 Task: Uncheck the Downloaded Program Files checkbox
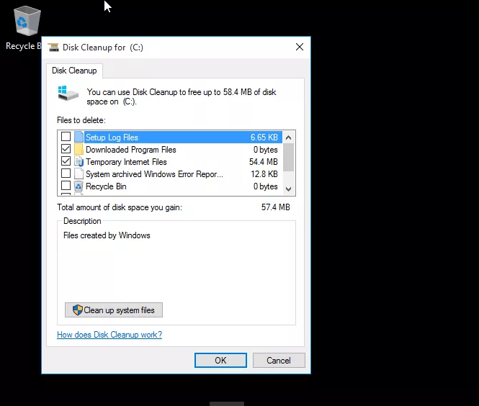(x=66, y=150)
